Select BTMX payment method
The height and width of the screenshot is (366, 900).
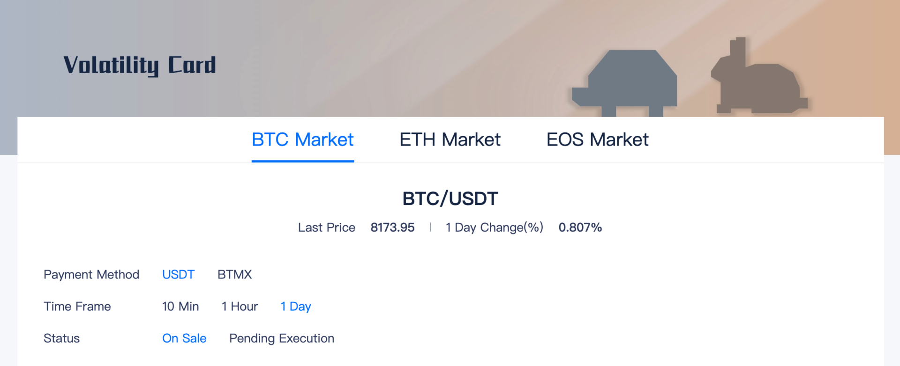(x=234, y=274)
